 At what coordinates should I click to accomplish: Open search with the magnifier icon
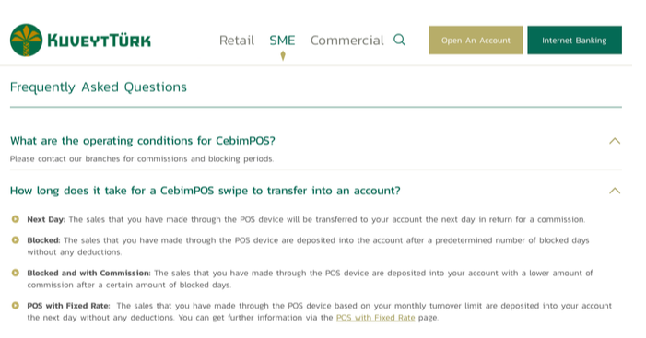point(399,40)
